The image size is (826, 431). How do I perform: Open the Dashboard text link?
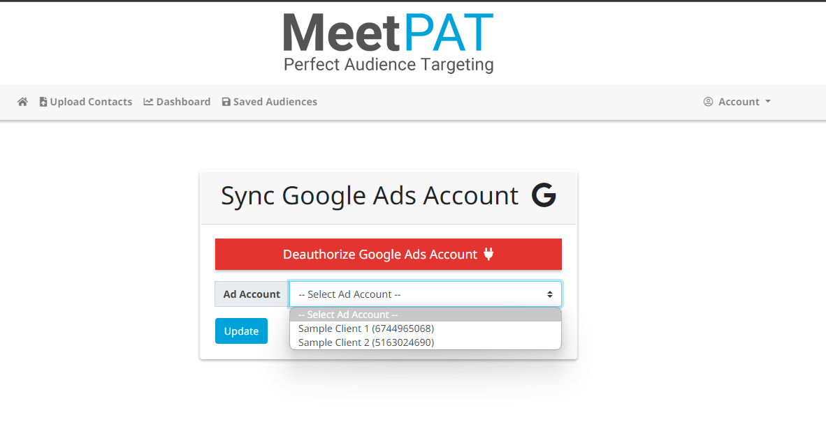pos(183,102)
